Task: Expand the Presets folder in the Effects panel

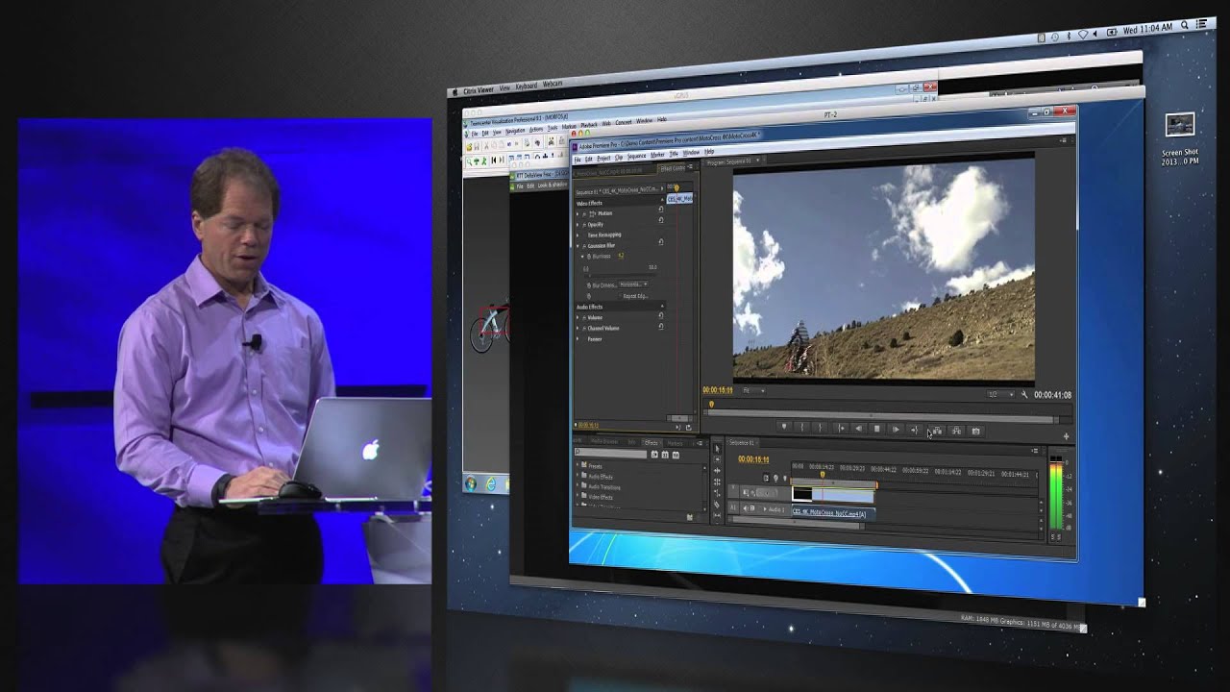Action: (x=578, y=466)
